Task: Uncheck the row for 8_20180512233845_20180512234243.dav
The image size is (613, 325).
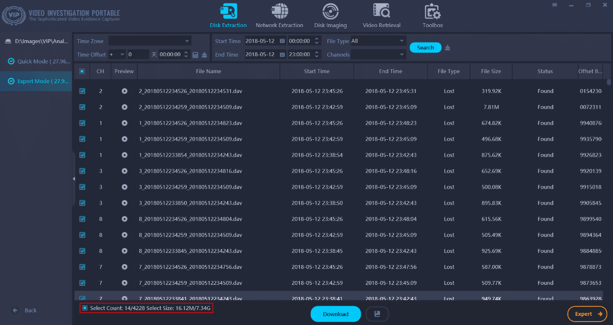Action: (82, 251)
